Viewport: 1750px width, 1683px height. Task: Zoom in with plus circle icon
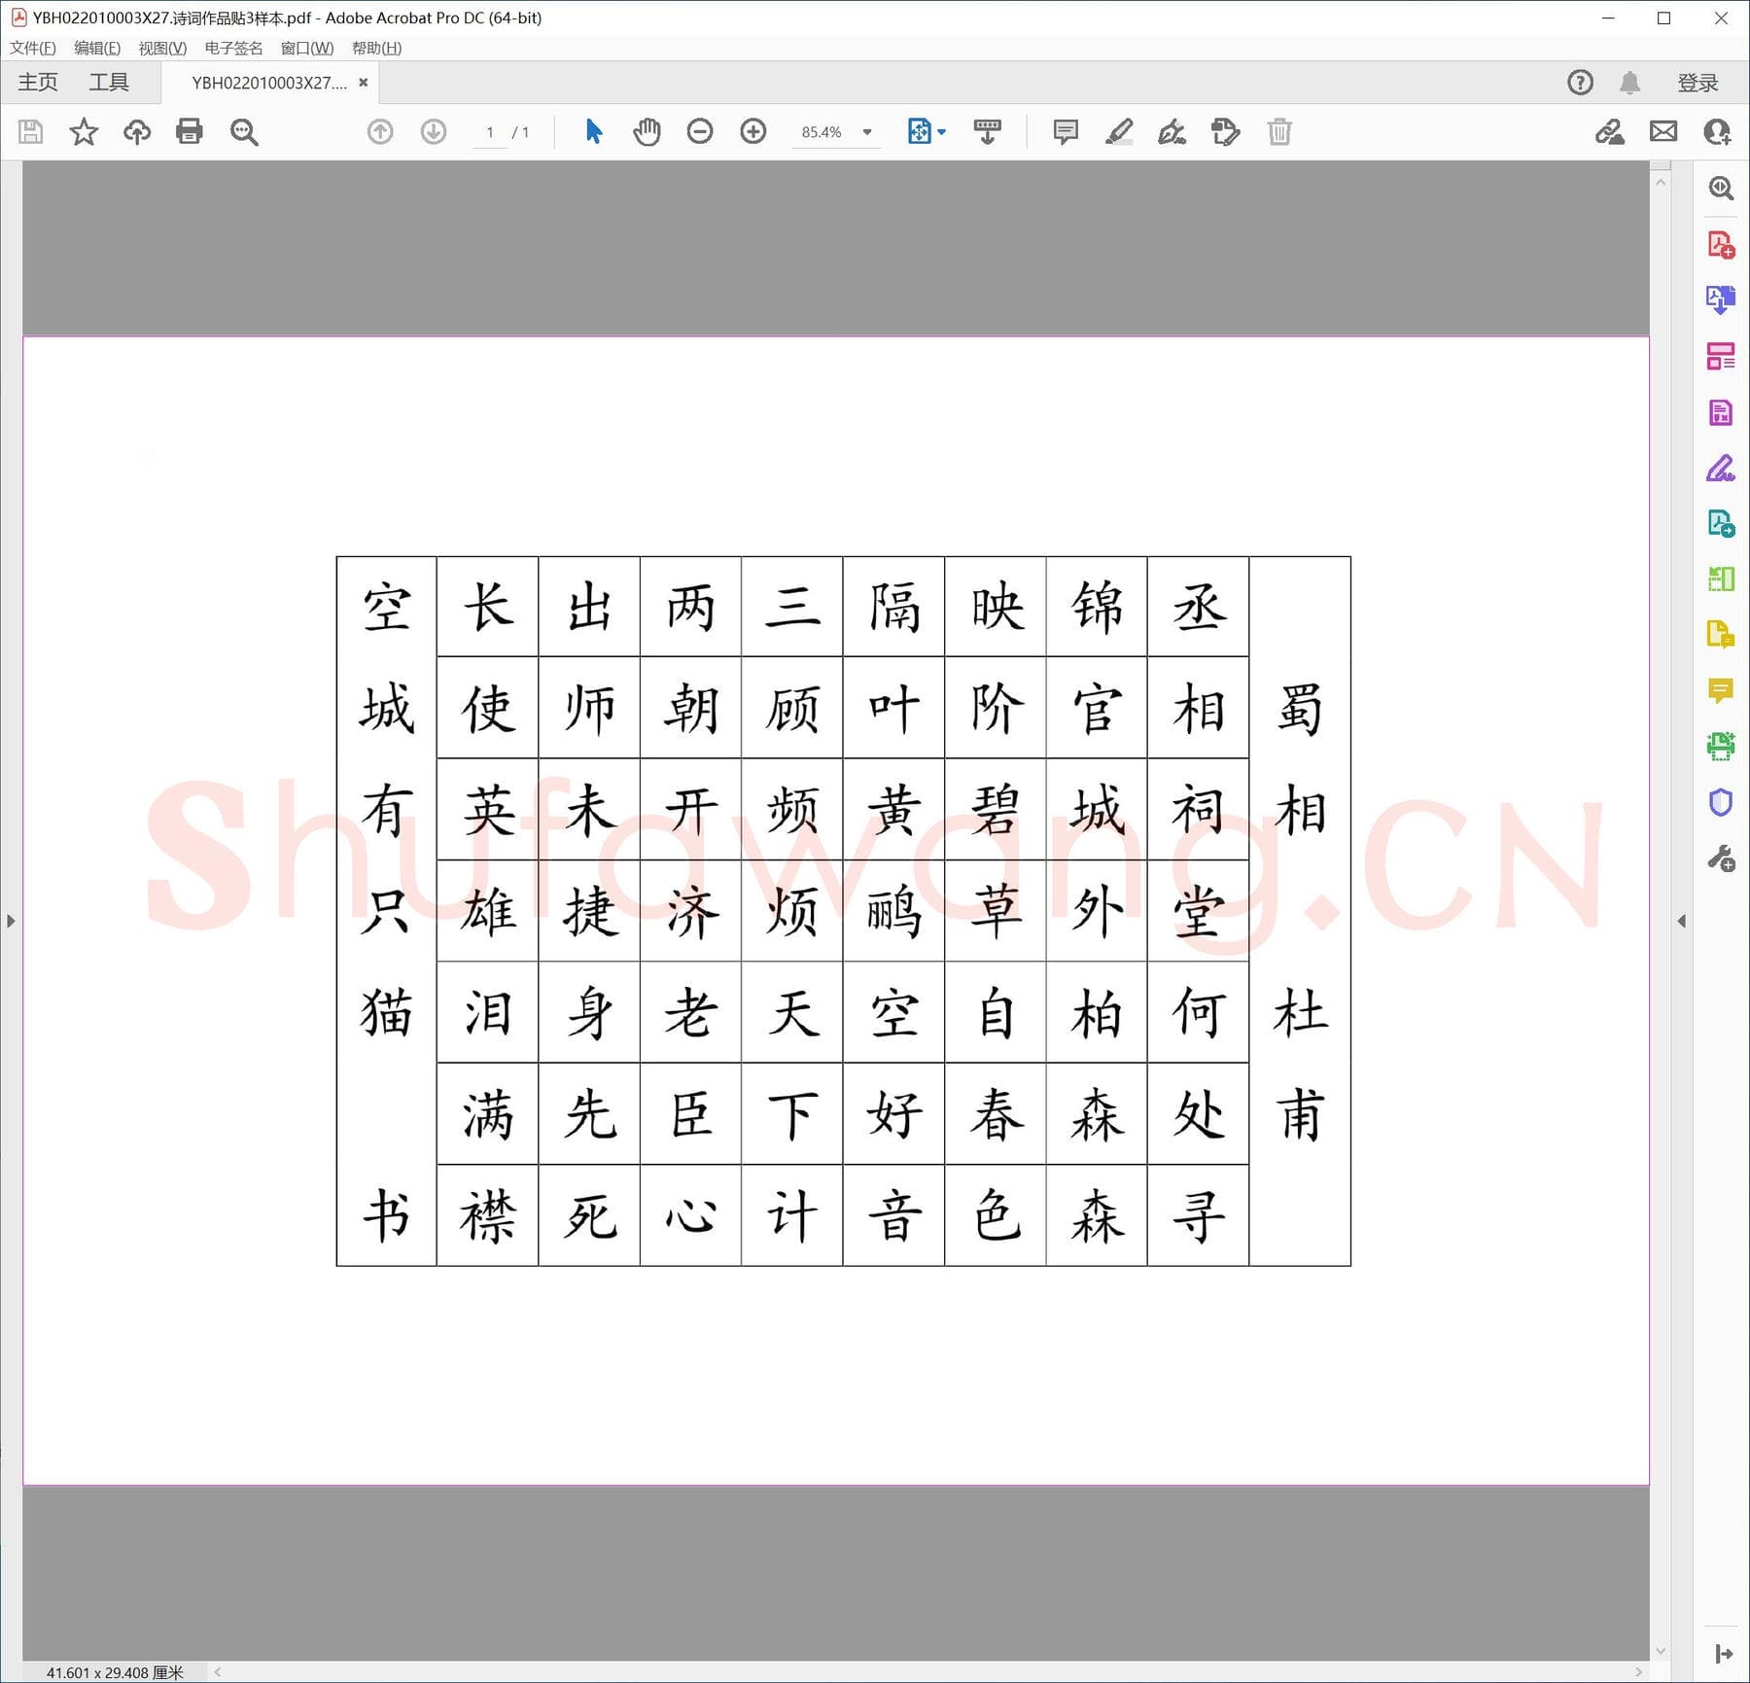[753, 131]
